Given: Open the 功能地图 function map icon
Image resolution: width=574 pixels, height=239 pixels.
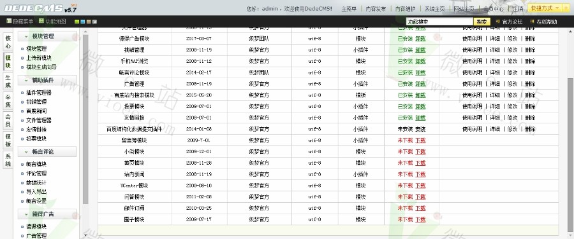Looking at the screenshot, I should coord(41,21).
